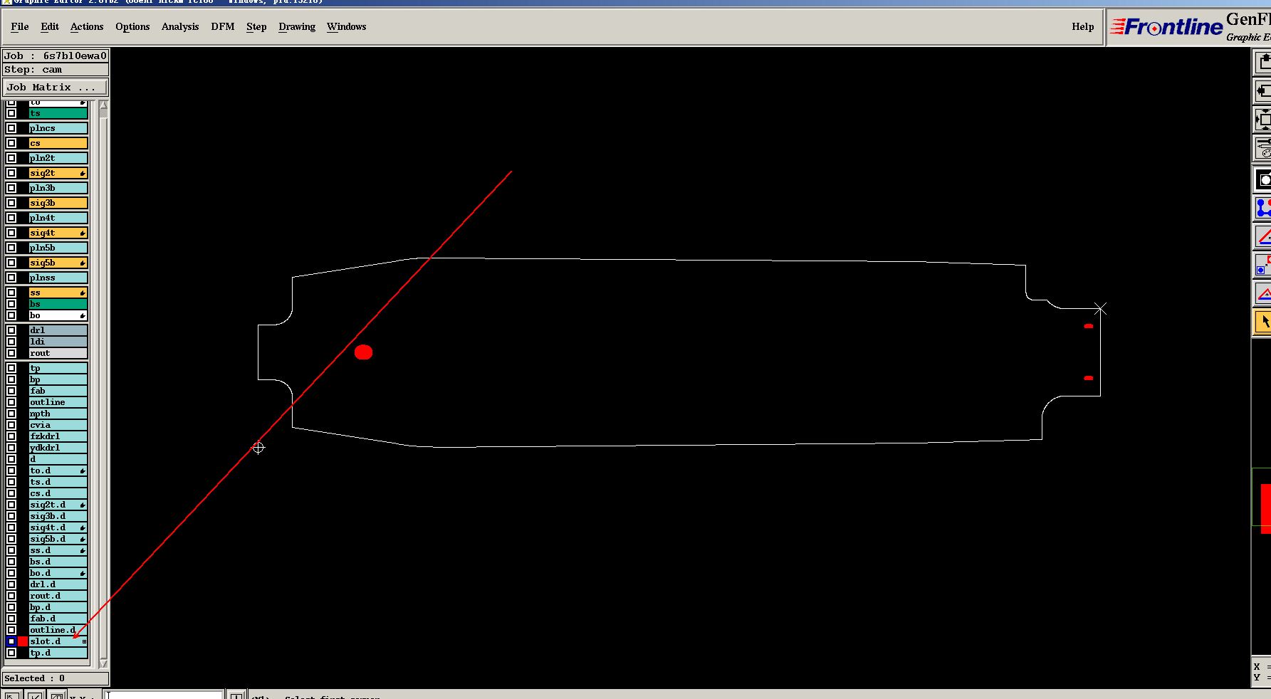The width and height of the screenshot is (1271, 699).
Task: Select the pln5b layer name
Action: [x=58, y=248]
